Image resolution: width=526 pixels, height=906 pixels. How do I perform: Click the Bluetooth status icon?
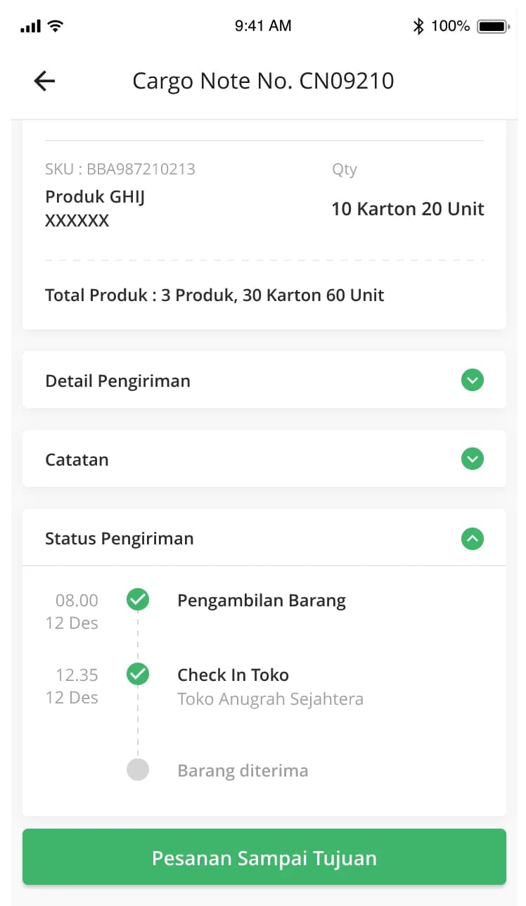(x=418, y=26)
